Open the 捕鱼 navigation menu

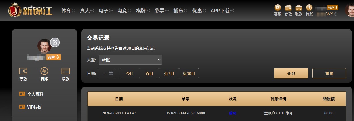point(181,11)
